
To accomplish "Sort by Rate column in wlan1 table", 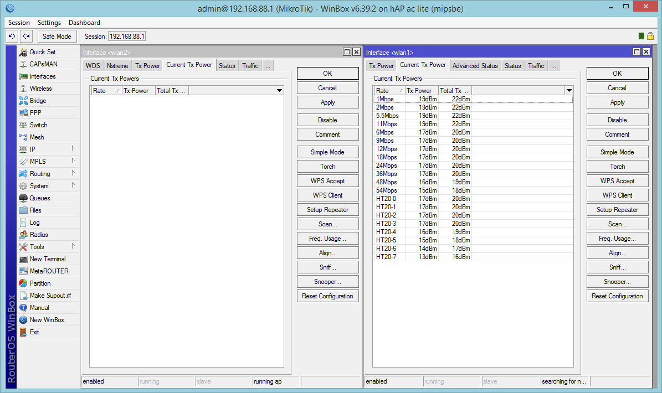I will (389, 91).
